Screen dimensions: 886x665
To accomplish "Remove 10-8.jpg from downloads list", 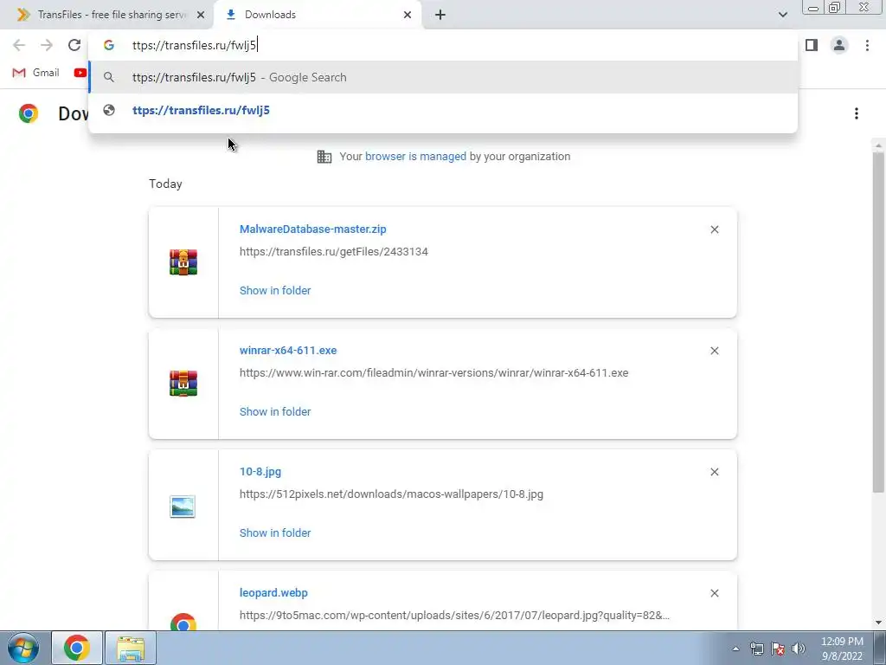I will click(x=714, y=472).
